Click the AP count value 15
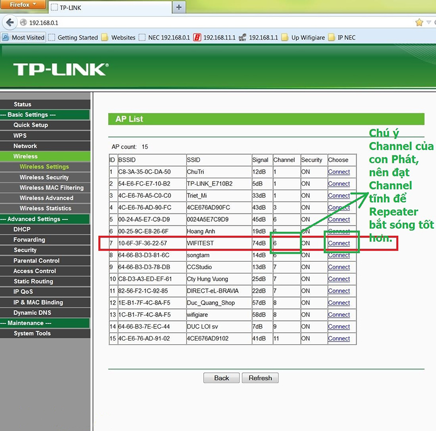Viewport: 436px width, 431px height. click(x=145, y=147)
